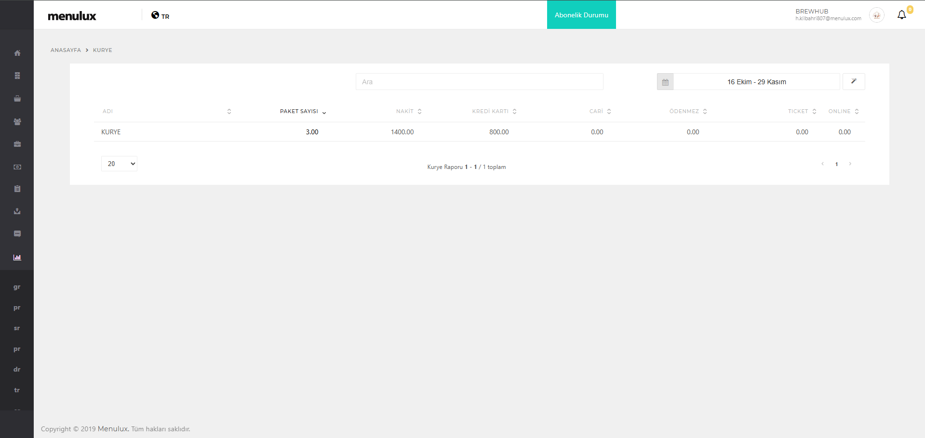Open the money bill sidebar icon
Image resolution: width=925 pixels, height=438 pixels.
pos(17,167)
